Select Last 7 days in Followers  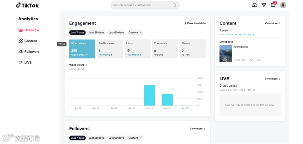click(77, 138)
